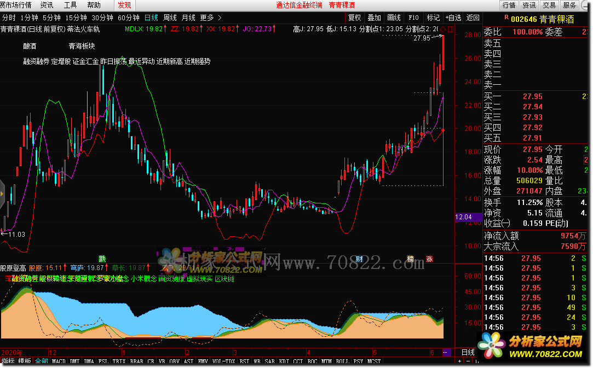This screenshot has width=593, height=368.
Task: Click the red diamond icon above the price axis
Action: (443, 29)
